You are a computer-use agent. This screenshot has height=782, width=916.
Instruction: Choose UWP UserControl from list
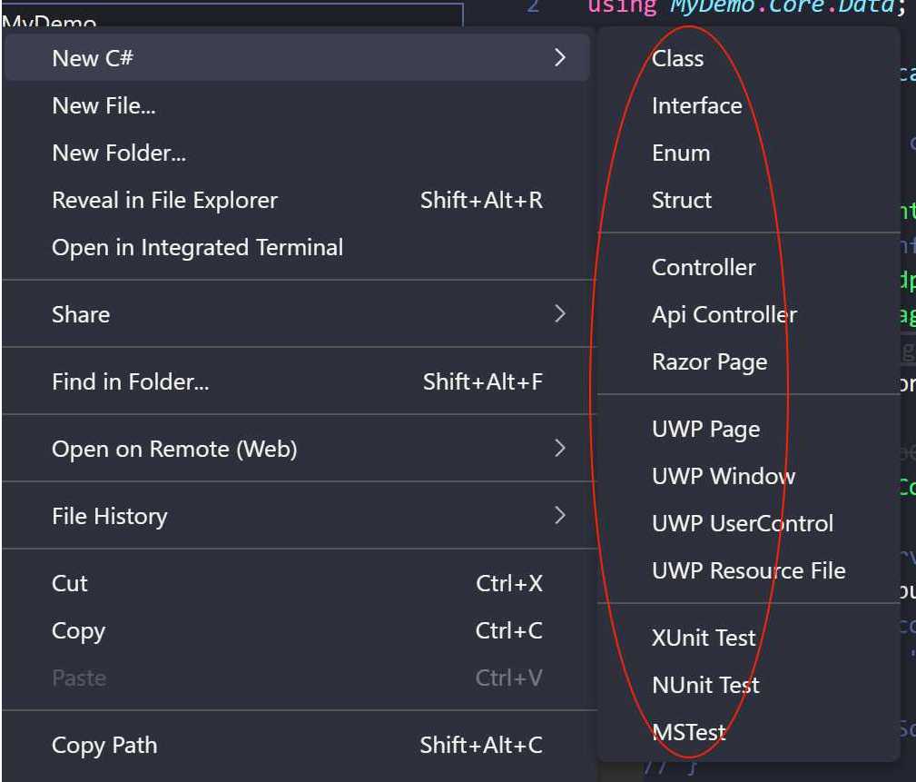[742, 523]
